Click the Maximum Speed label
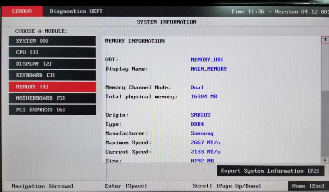Screen dimensions: 329x192 128,143
